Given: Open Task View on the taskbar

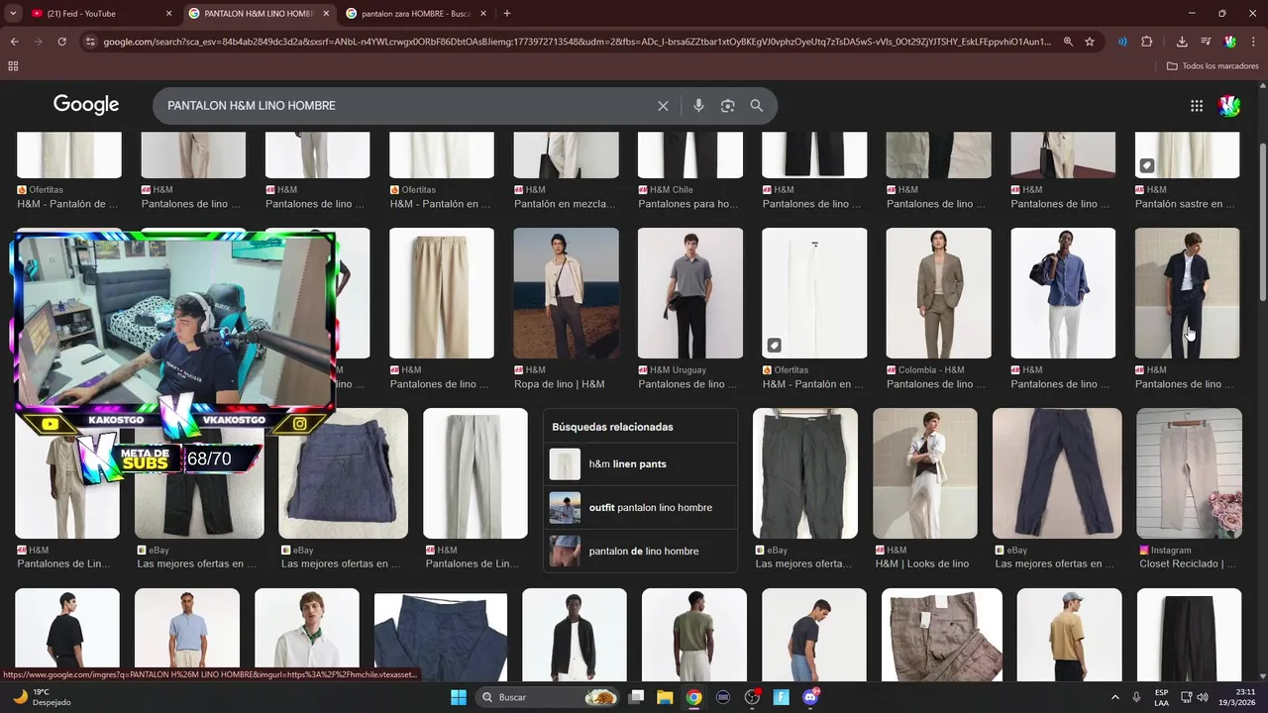Looking at the screenshot, I should pyautogui.click(x=637, y=697).
